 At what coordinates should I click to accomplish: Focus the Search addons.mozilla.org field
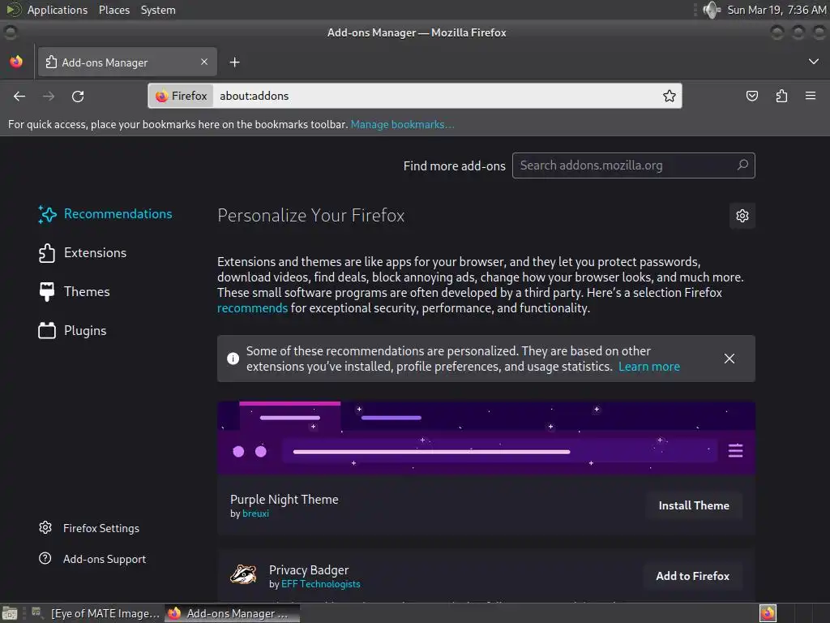click(634, 165)
